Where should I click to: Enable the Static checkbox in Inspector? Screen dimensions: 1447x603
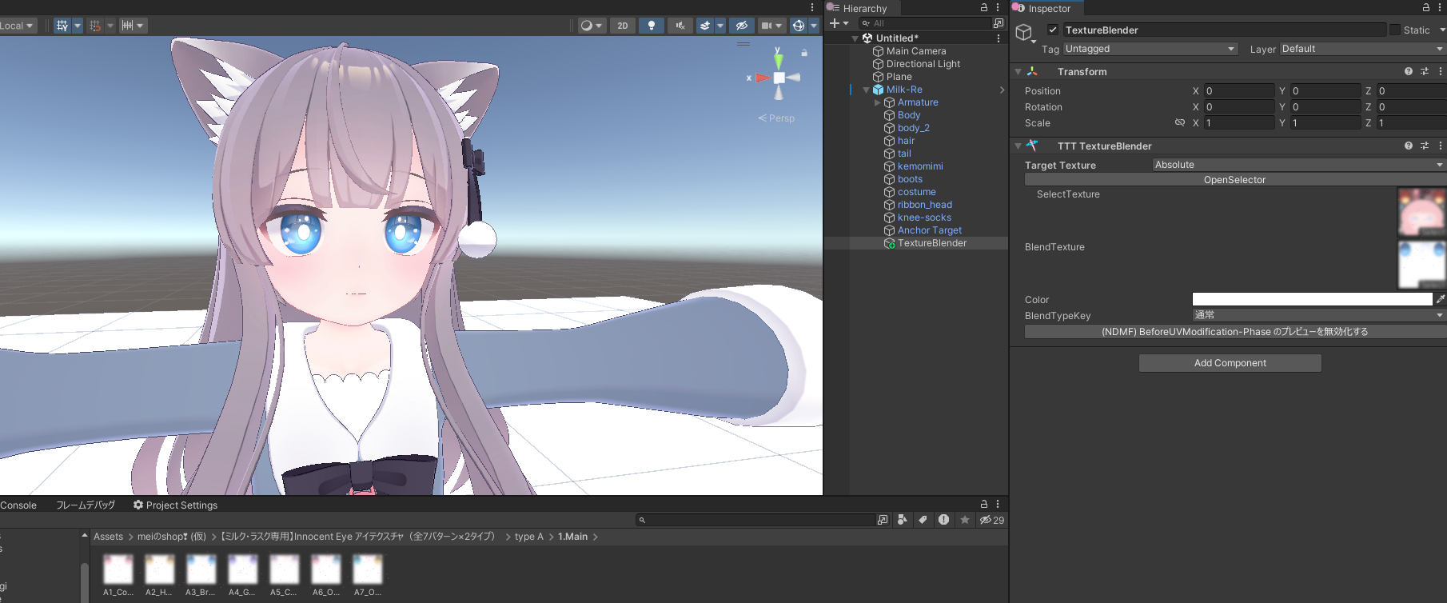pyautogui.click(x=1395, y=30)
